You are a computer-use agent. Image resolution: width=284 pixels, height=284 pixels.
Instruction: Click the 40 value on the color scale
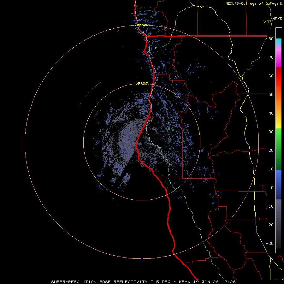(271, 113)
